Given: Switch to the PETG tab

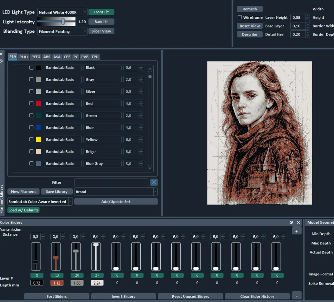Looking at the screenshot, I should [36, 57].
